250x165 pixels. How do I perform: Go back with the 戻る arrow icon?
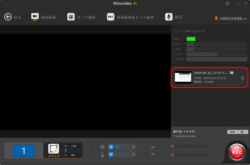[8, 17]
